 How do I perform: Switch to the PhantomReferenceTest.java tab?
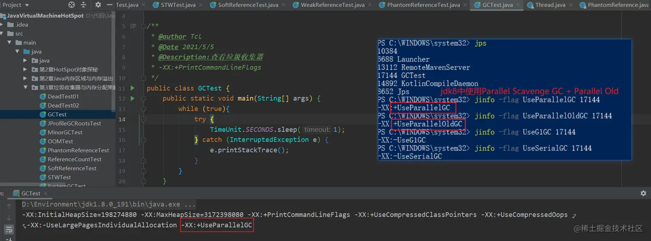423,5
